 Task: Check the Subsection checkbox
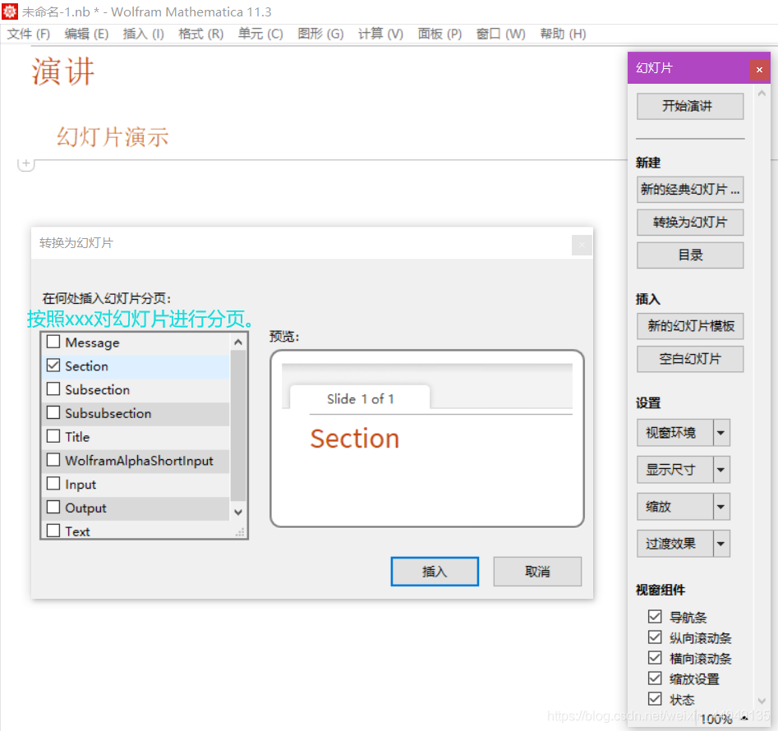[x=53, y=388]
